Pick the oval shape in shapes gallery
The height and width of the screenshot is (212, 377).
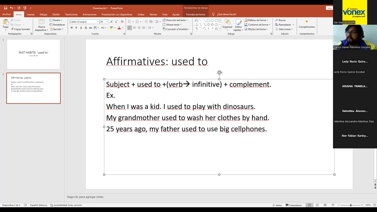click(212, 21)
